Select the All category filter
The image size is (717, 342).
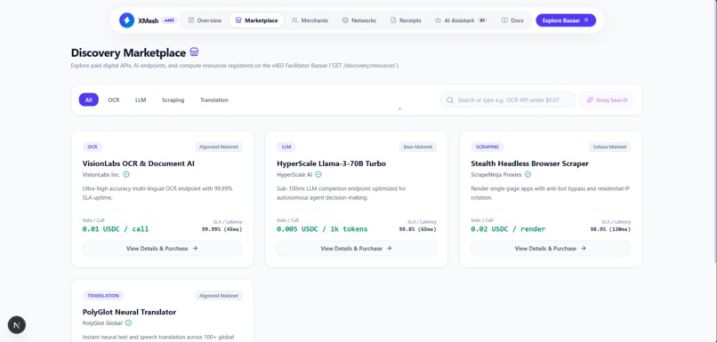pos(88,99)
